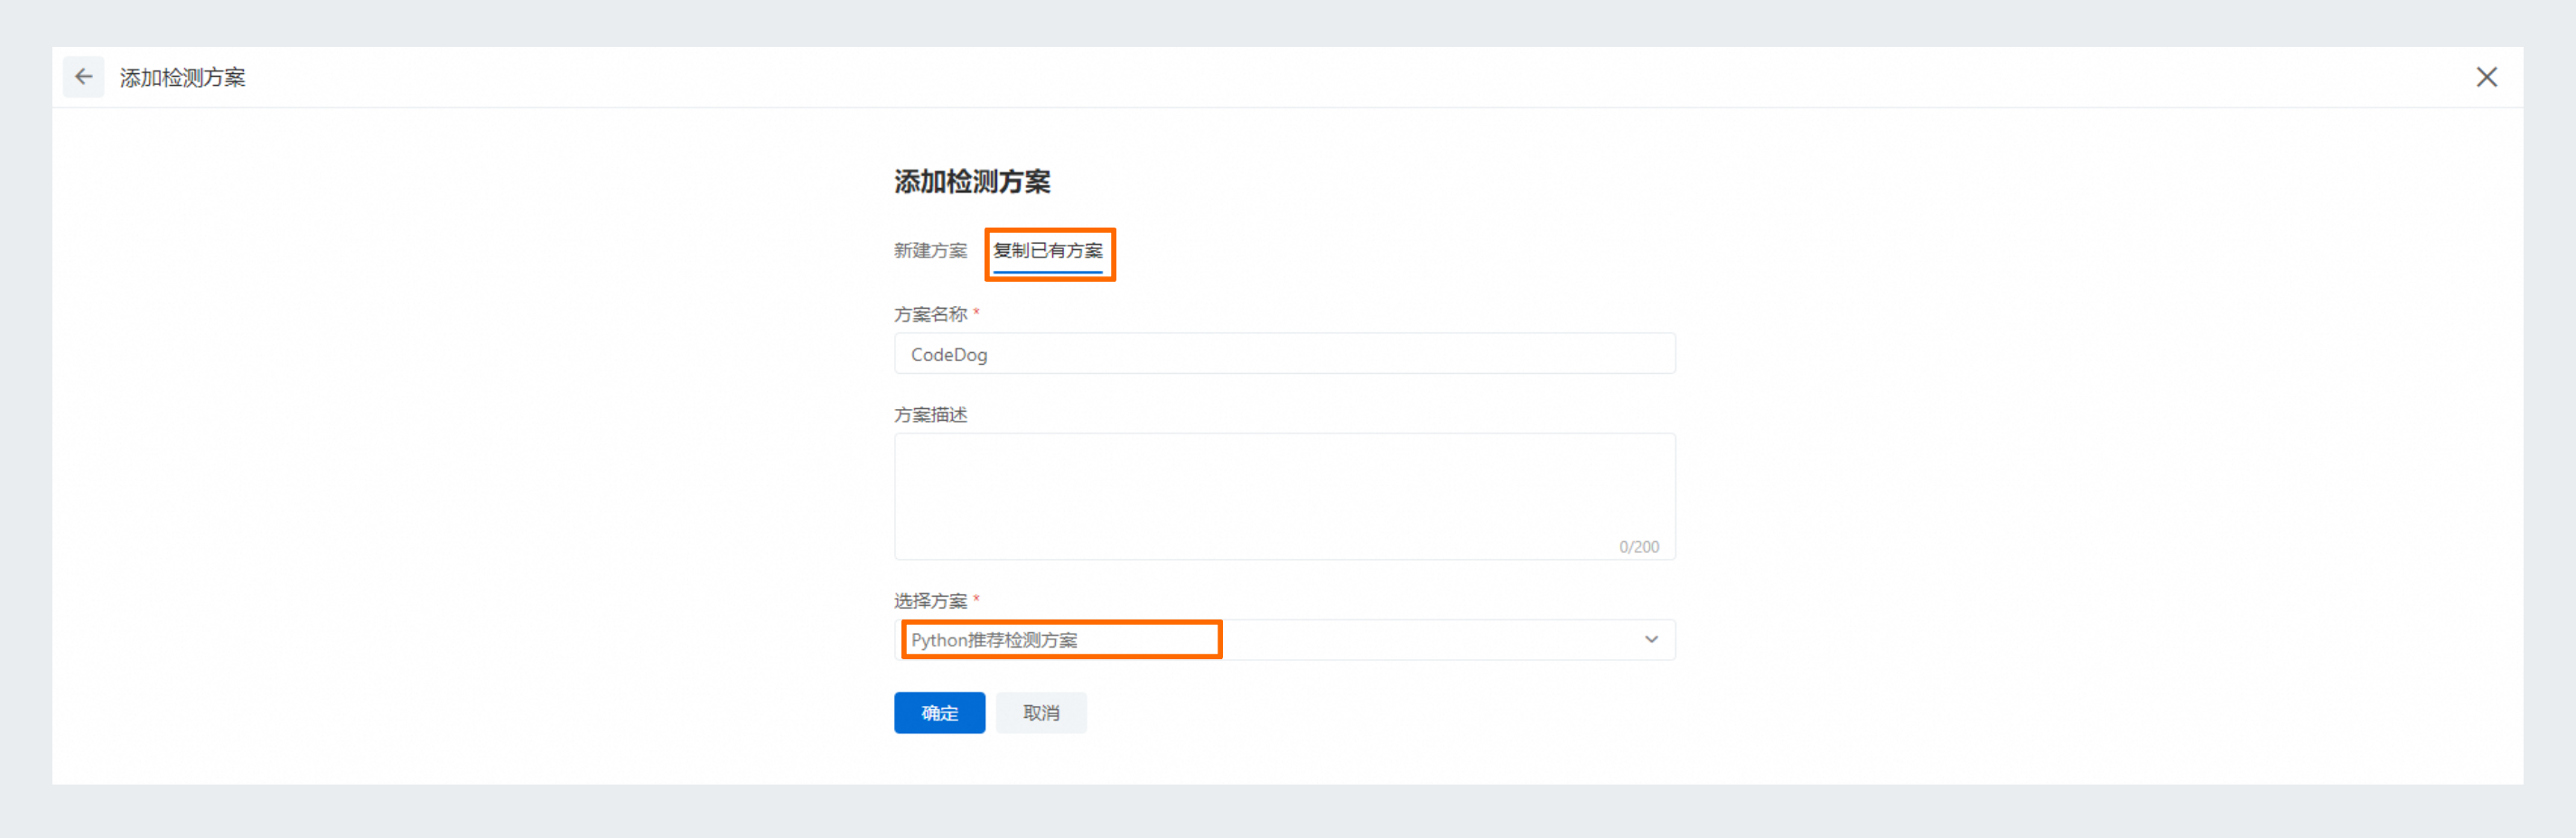Click the CodeDog text to edit it
This screenshot has width=2576, height=838.
click(x=948, y=354)
